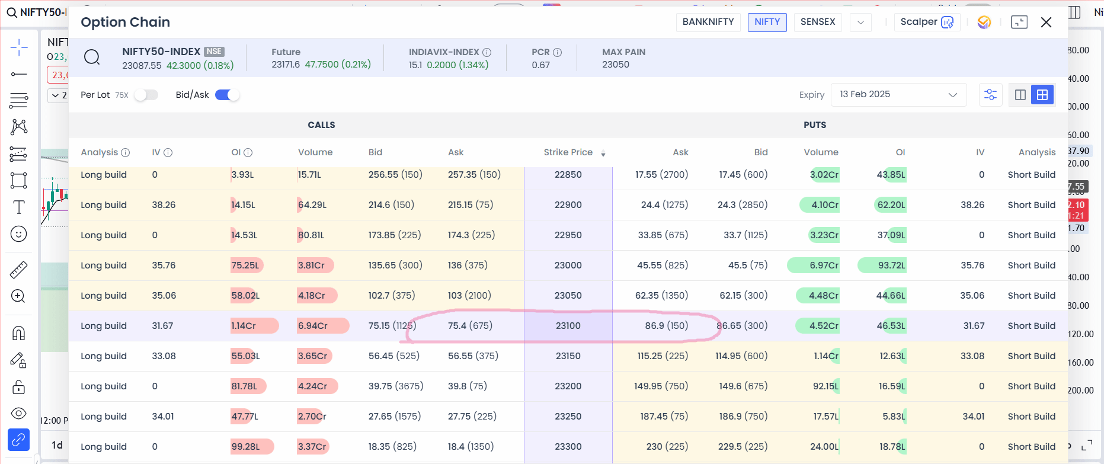Select the SENSEX tab
Viewport: 1104px width, 464px height.
[818, 22]
